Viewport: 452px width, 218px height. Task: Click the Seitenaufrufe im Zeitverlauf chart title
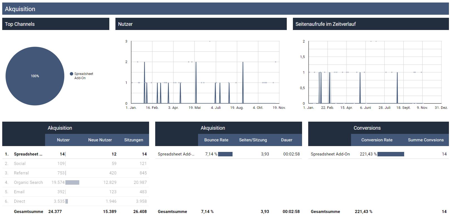pos(325,24)
